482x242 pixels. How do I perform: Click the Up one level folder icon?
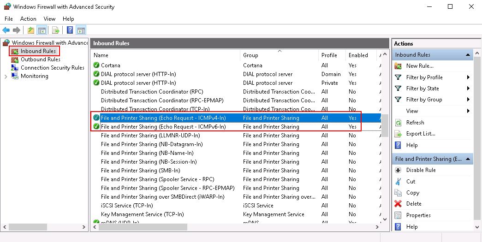[31, 30]
